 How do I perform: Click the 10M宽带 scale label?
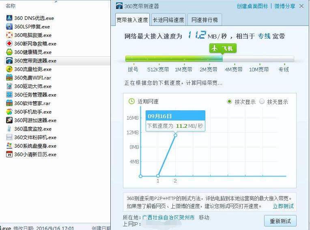(x=259, y=69)
